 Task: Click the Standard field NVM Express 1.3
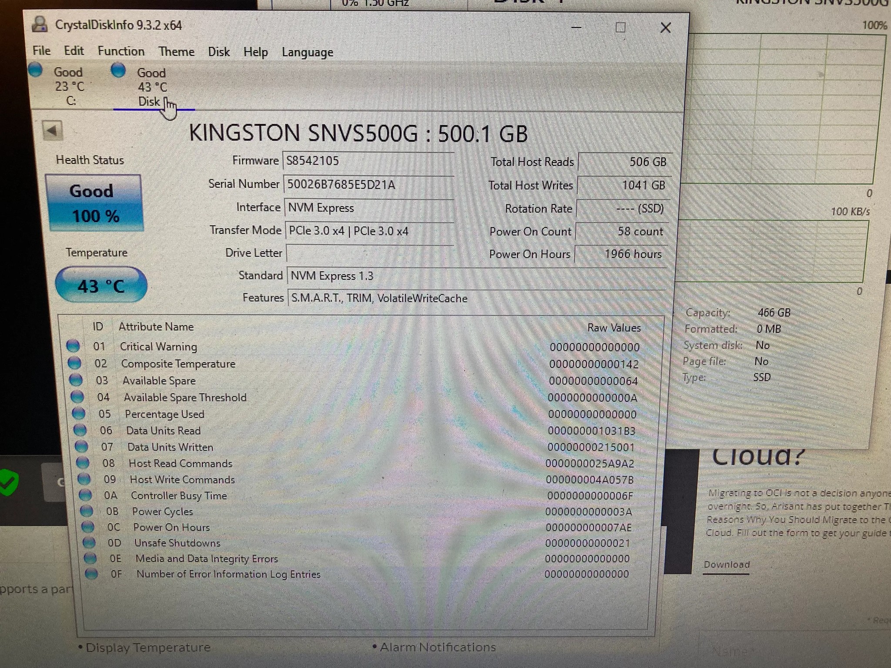pyautogui.click(x=477, y=276)
